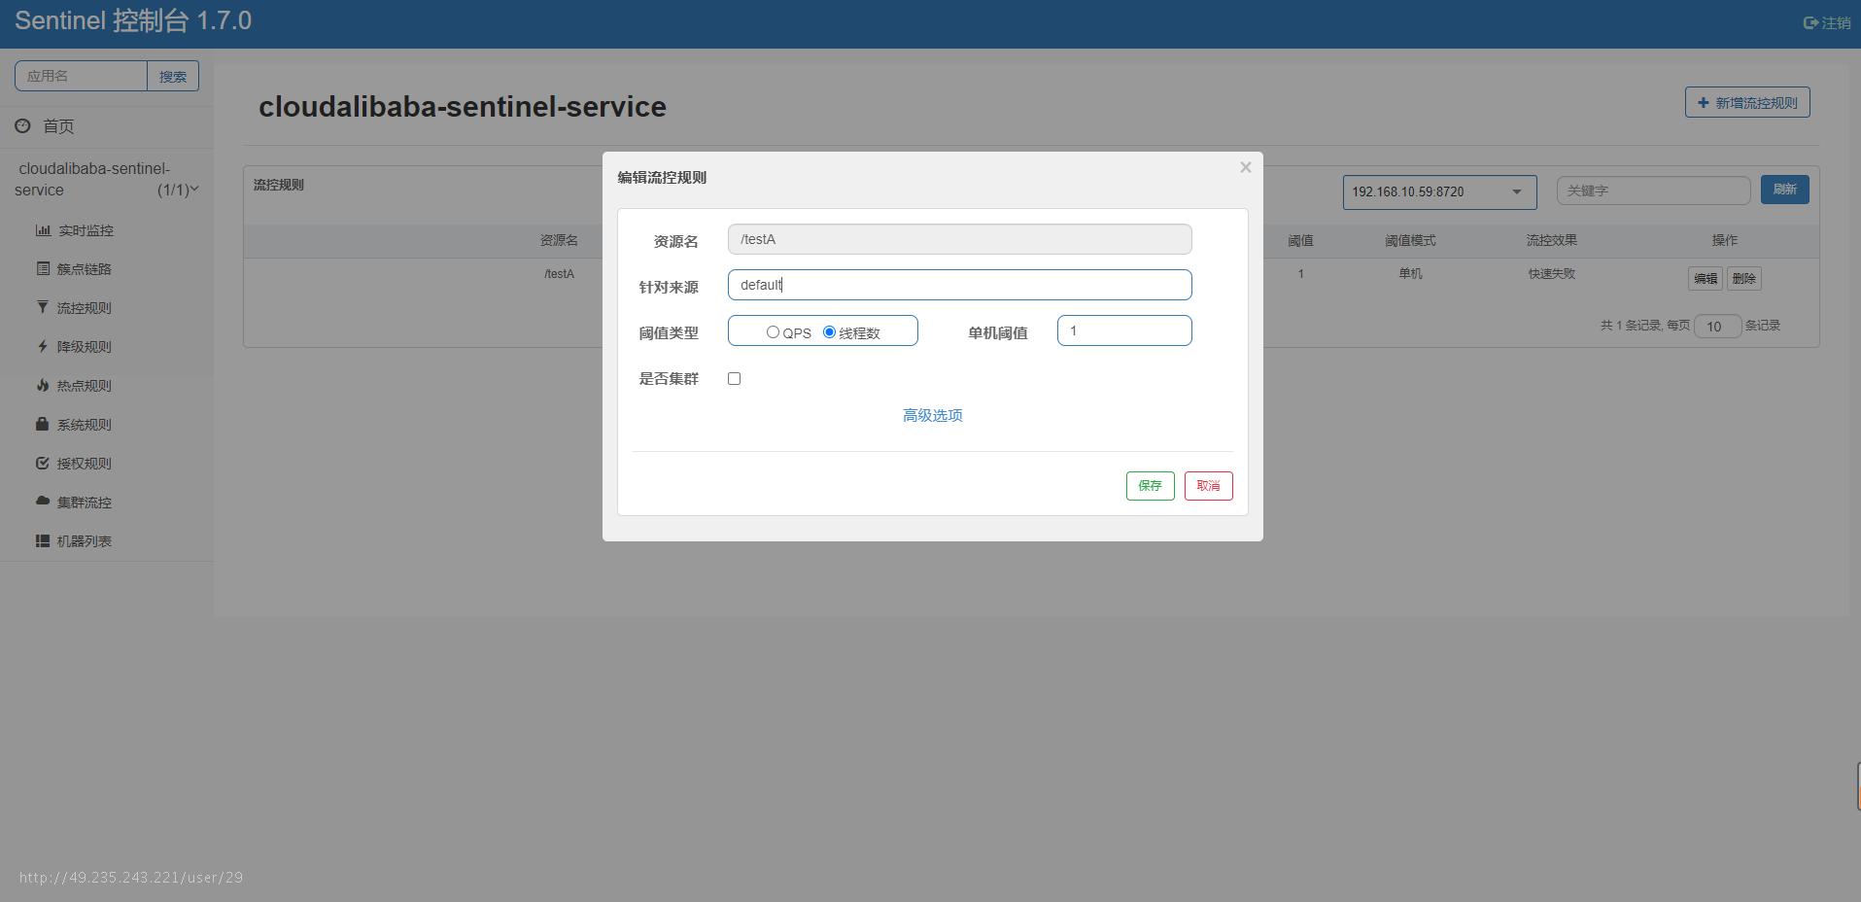1861x902 pixels.
Task: Click the 搜索 search button
Action: tap(173, 76)
